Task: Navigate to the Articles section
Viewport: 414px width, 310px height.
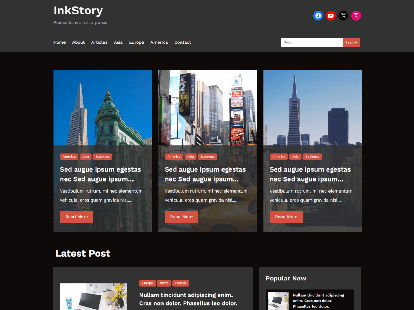Action: click(99, 42)
